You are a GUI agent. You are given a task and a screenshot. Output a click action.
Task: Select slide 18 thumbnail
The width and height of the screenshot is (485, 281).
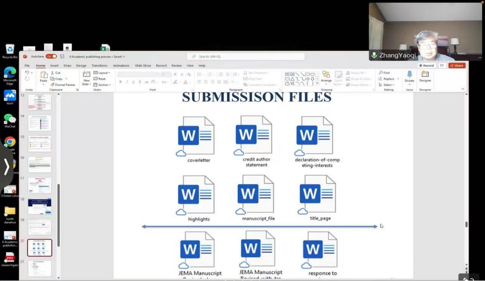tap(39, 206)
